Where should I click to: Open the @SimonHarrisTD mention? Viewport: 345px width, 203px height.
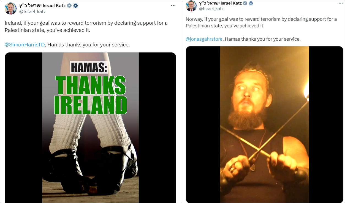point(25,45)
